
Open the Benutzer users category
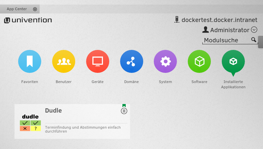pos(64,61)
